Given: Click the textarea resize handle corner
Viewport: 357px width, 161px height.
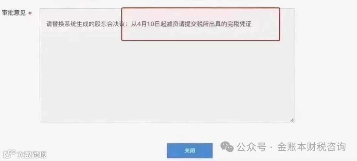Looking at the screenshot, I should (292, 120).
